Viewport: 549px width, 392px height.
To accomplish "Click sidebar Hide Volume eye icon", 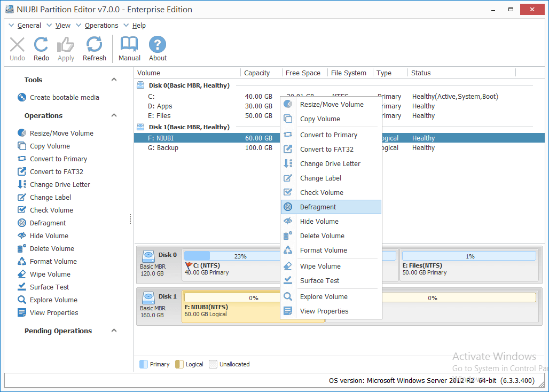I will [x=22, y=236].
